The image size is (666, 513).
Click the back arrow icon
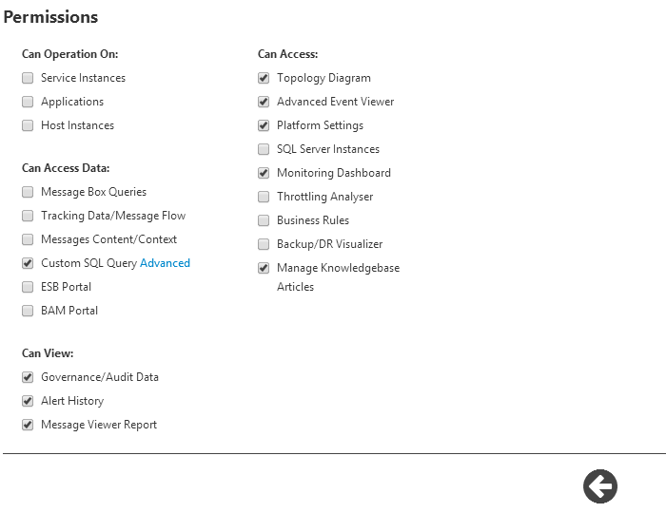pyautogui.click(x=600, y=486)
